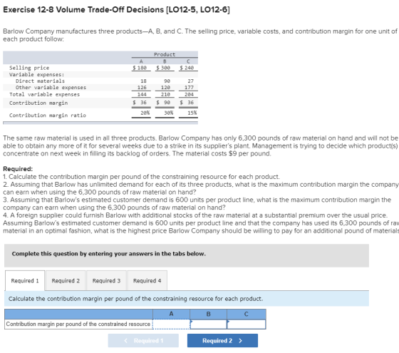Click column header A in answer table
This screenshot has height=353, width=399.
click(x=171, y=314)
